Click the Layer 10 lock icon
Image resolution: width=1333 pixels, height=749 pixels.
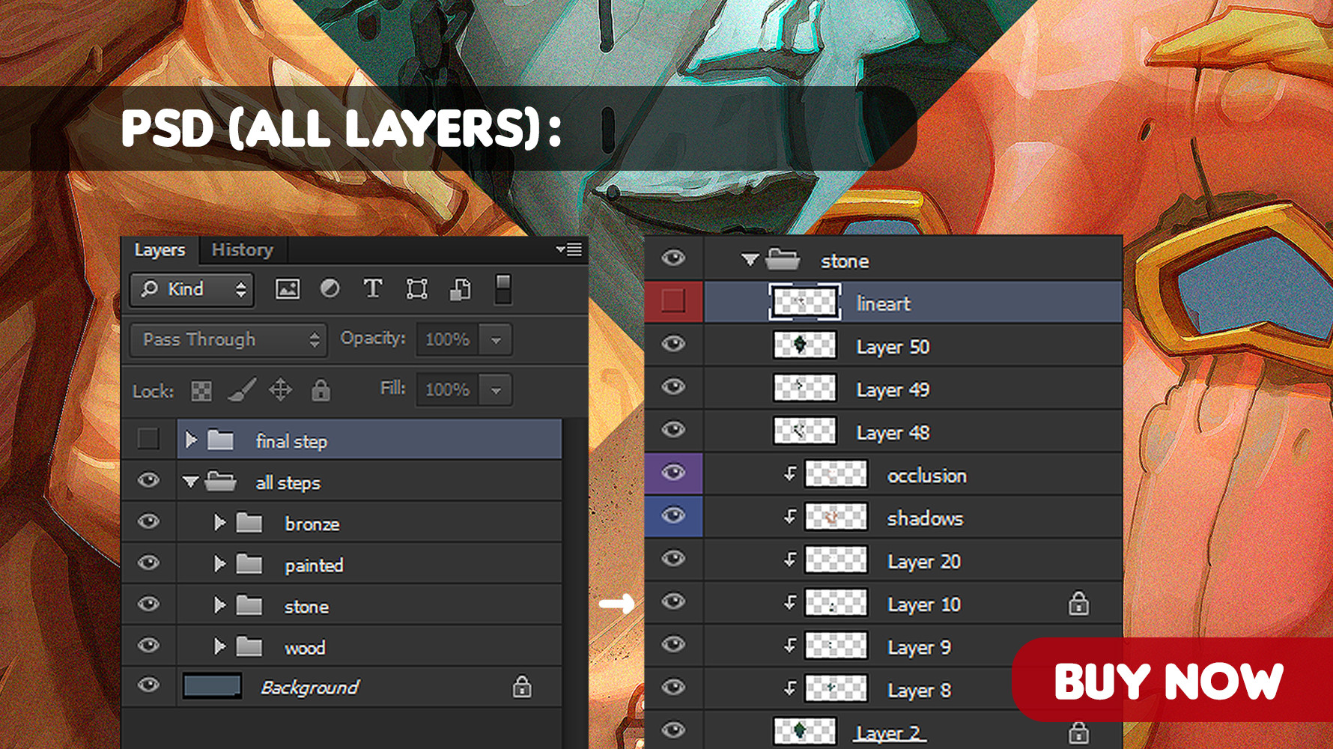[x=1079, y=603]
